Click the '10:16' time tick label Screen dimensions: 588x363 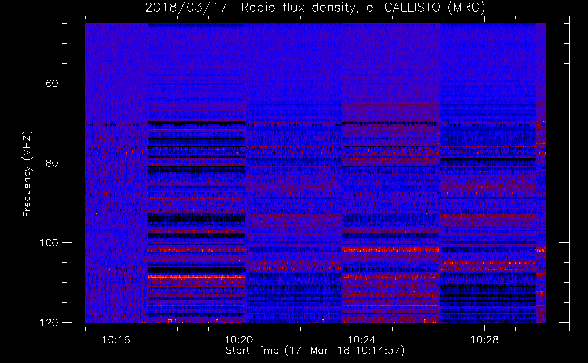pos(116,340)
